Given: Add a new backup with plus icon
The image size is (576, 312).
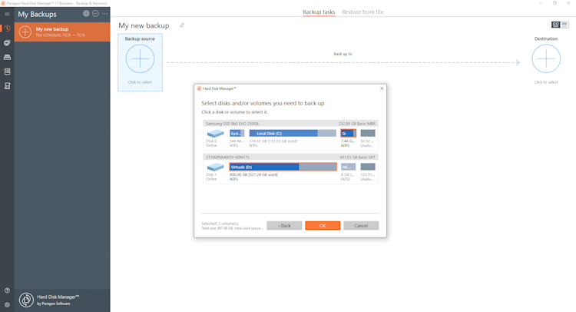Looking at the screenshot, I should pos(86,14).
